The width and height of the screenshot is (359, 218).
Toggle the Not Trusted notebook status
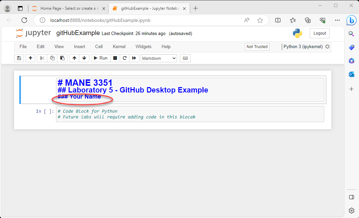[257, 47]
